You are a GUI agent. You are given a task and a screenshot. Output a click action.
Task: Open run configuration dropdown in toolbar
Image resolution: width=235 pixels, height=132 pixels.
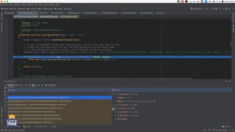click(196, 9)
